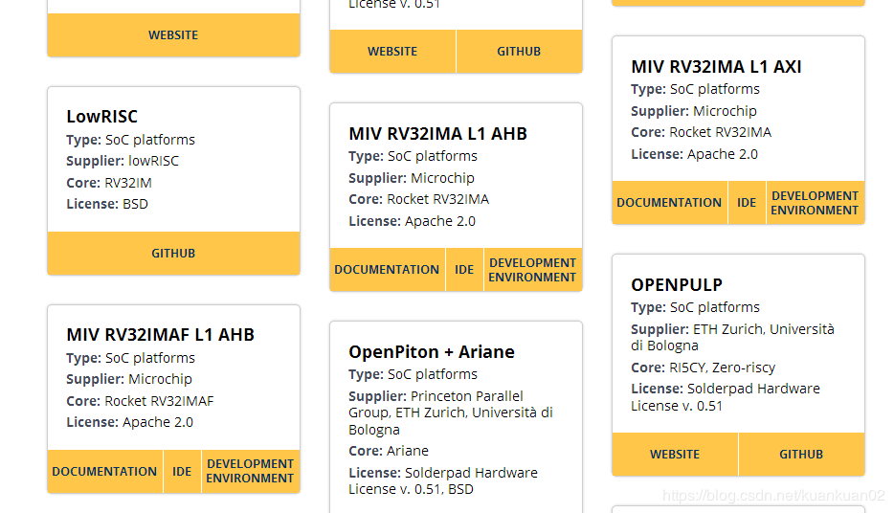The height and width of the screenshot is (513, 894).
Task: Select OpenPiton license Solderpad Hardware text
Action: coord(443,481)
